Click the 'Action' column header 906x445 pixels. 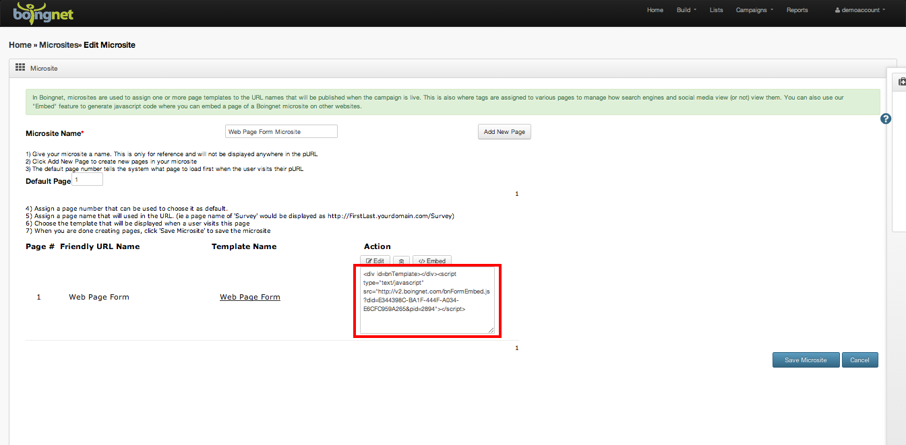[377, 246]
